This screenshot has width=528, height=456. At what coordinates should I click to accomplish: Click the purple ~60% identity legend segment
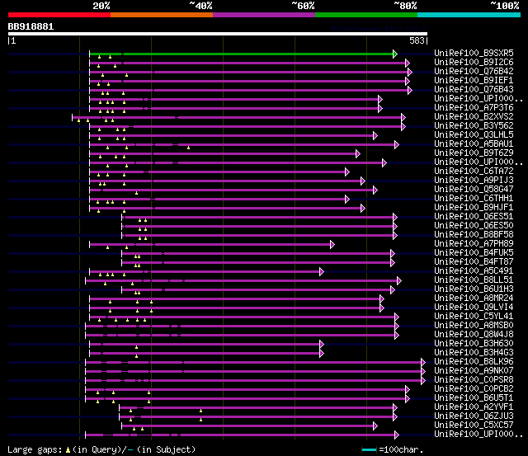tap(264, 15)
